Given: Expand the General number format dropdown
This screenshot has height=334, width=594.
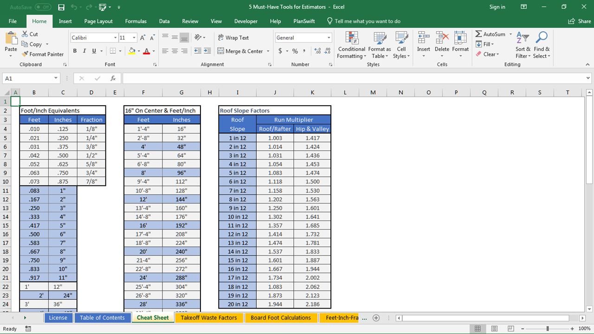Looking at the screenshot, I should (x=329, y=38).
